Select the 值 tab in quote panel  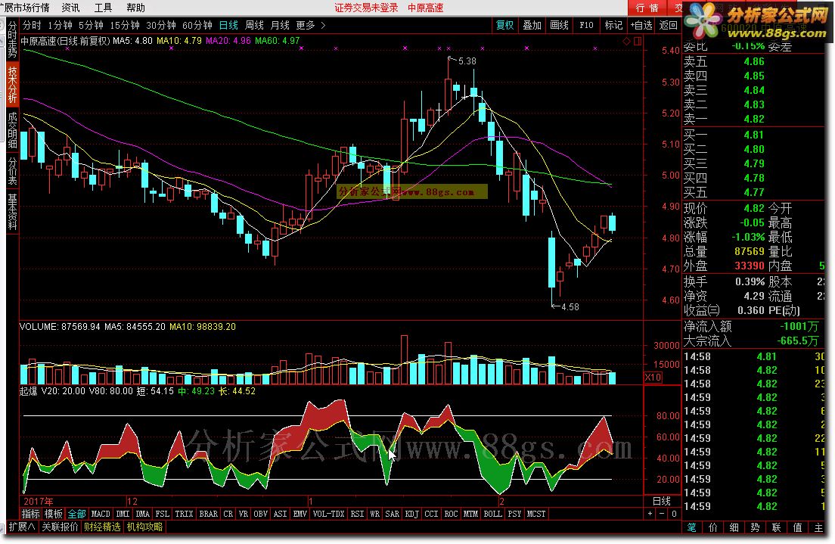pyautogui.click(x=797, y=528)
